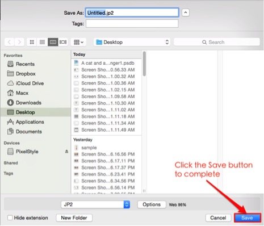Click the Downloads arrow icon

10,103
